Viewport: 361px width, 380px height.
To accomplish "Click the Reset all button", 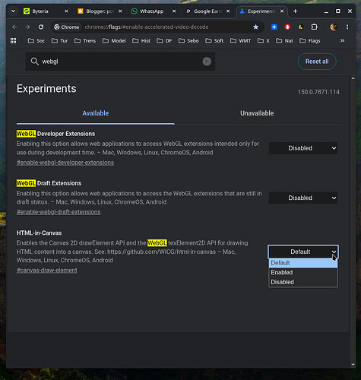I will (x=317, y=62).
